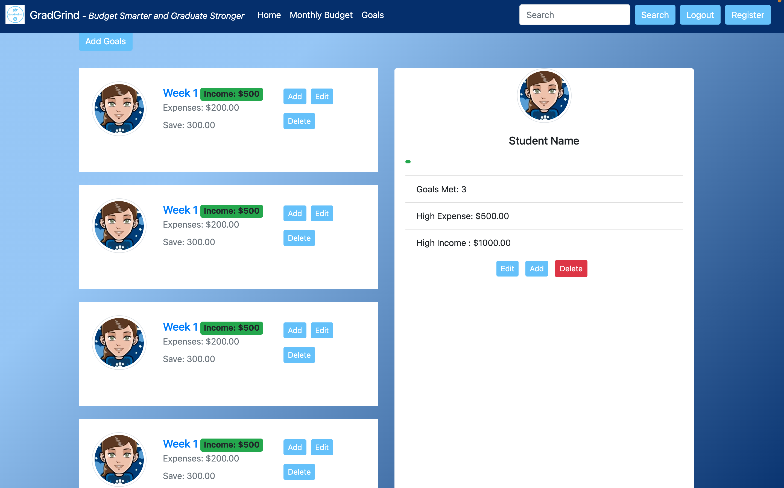This screenshot has width=784, height=488.
Task: Click the green progress bar under Student Name
Action: (x=408, y=162)
